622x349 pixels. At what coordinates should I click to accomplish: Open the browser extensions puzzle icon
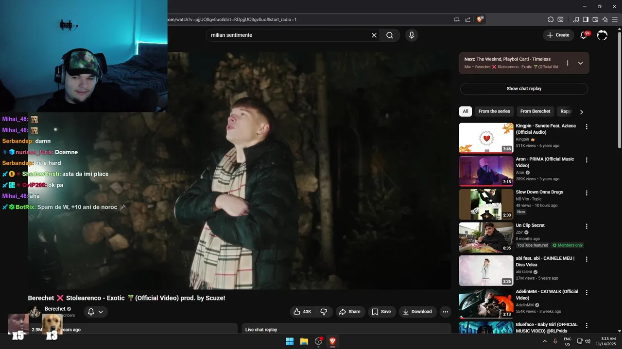pos(551,19)
